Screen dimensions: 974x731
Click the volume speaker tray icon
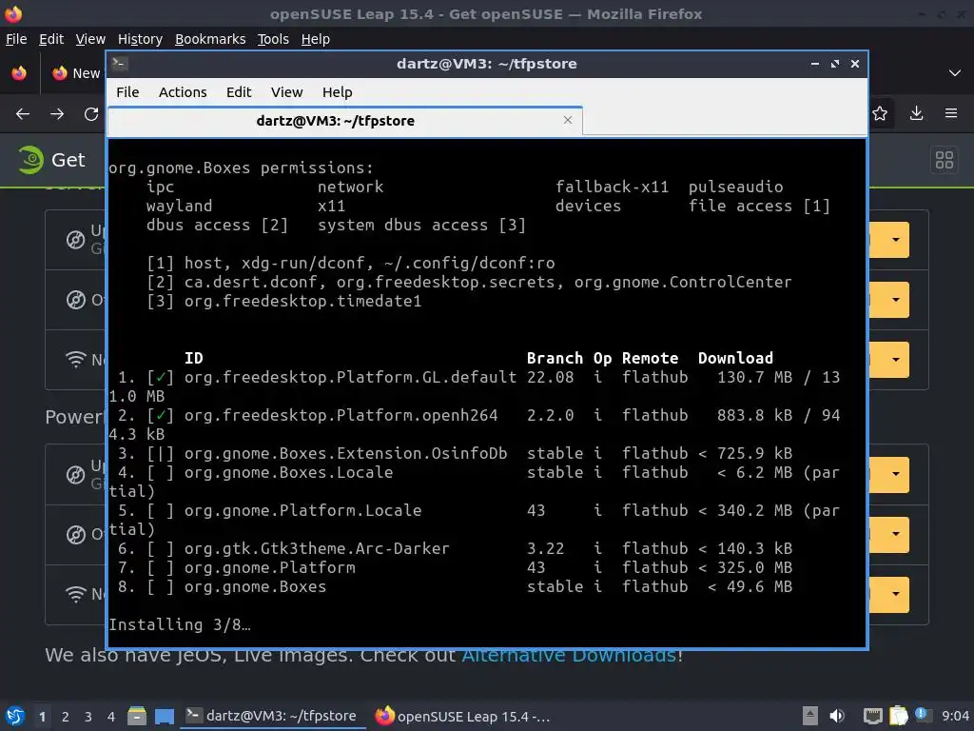[837, 716]
